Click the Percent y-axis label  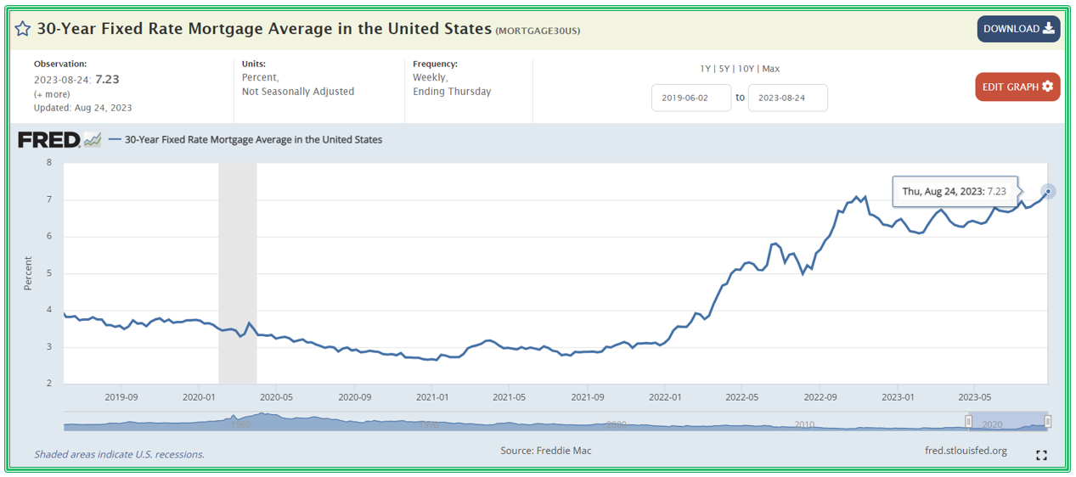tap(28, 273)
